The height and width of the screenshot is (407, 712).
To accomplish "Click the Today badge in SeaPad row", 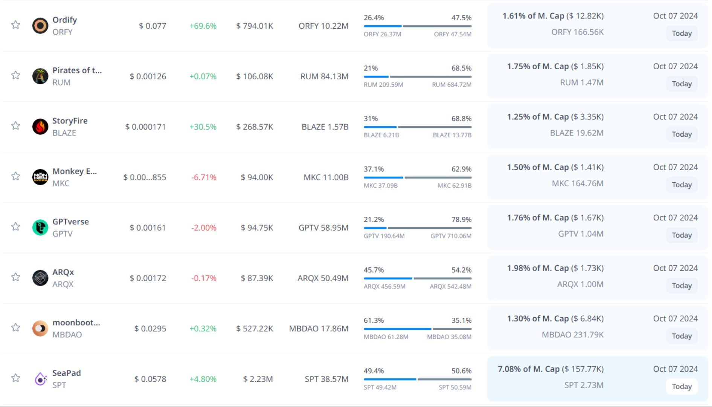I will point(682,386).
